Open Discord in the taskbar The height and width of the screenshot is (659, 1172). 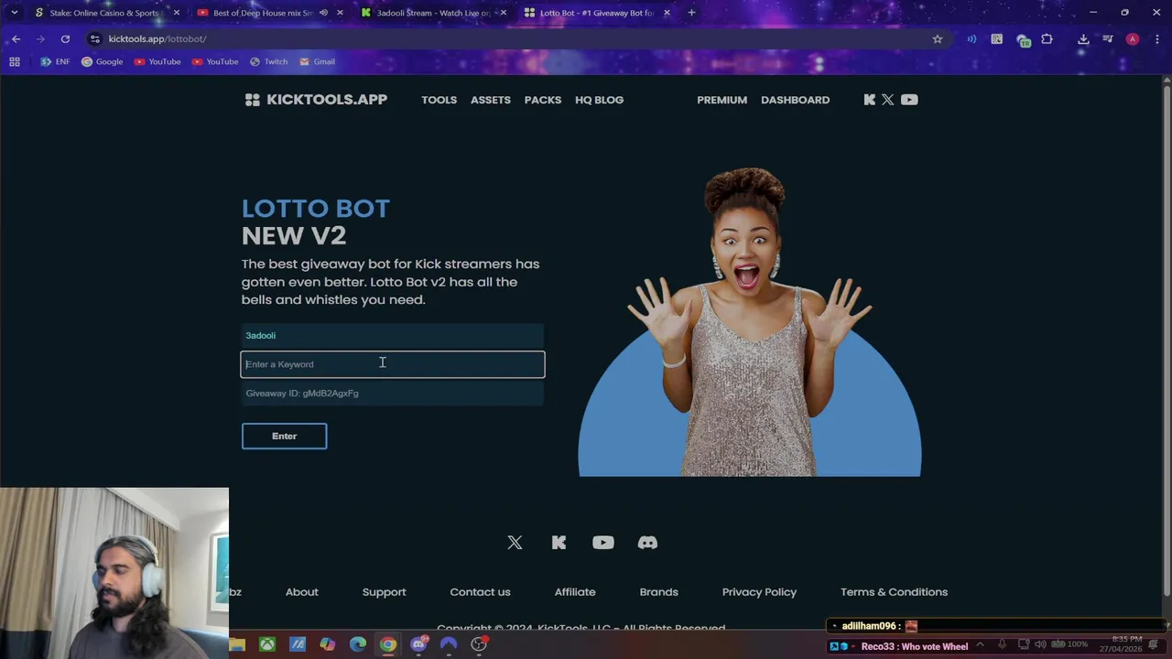pos(418,644)
